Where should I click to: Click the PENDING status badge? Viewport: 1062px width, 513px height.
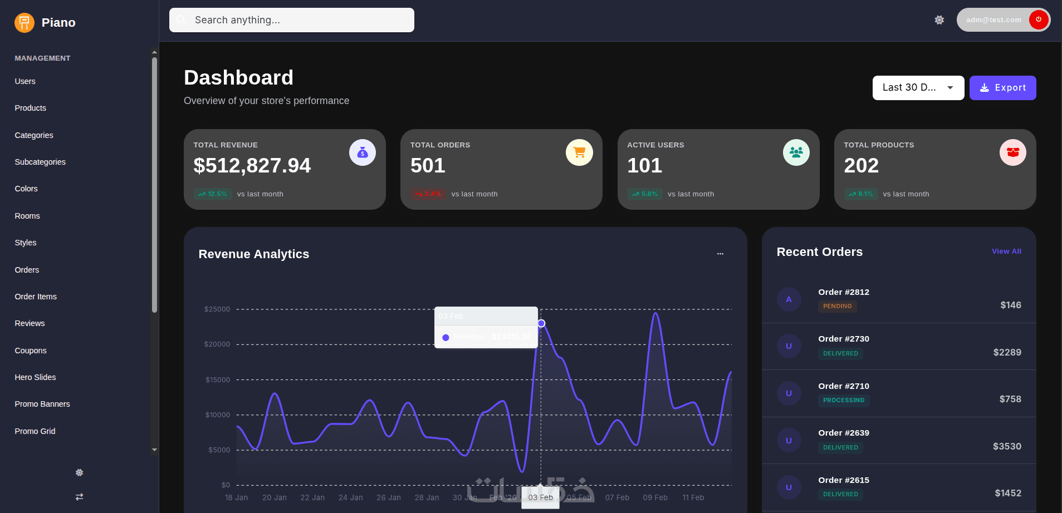pos(837,306)
